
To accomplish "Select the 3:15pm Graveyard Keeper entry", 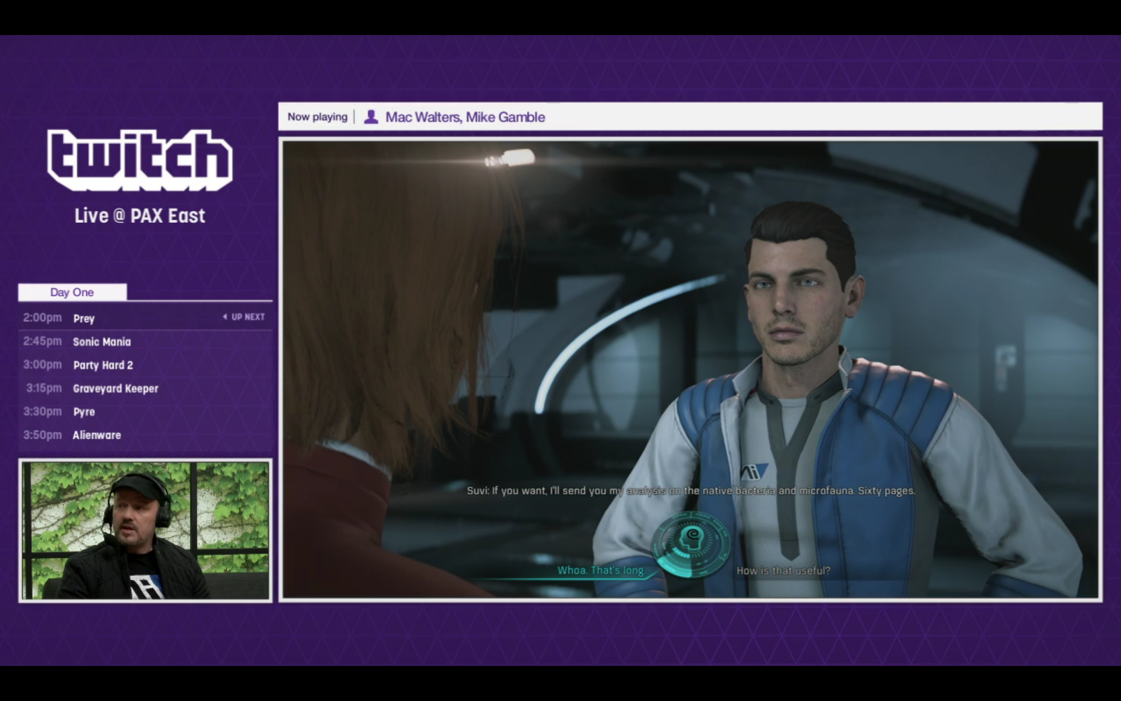I will coord(115,389).
